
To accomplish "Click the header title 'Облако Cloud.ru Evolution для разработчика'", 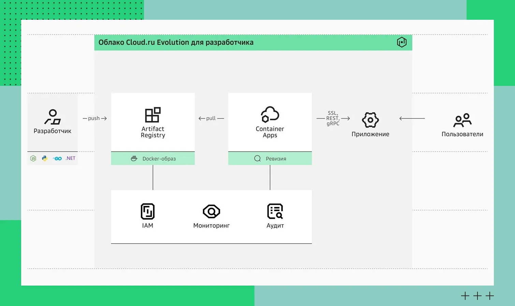I will pyautogui.click(x=176, y=42).
